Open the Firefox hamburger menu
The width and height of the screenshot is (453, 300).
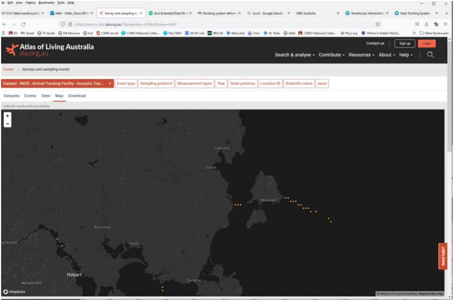(x=445, y=24)
